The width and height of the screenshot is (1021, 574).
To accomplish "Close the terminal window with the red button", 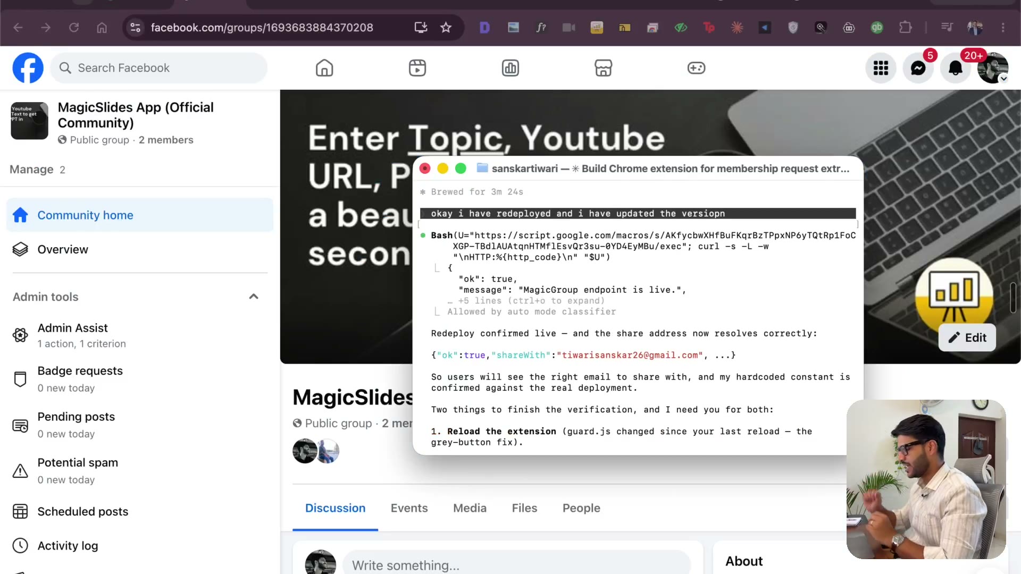I will pos(425,168).
